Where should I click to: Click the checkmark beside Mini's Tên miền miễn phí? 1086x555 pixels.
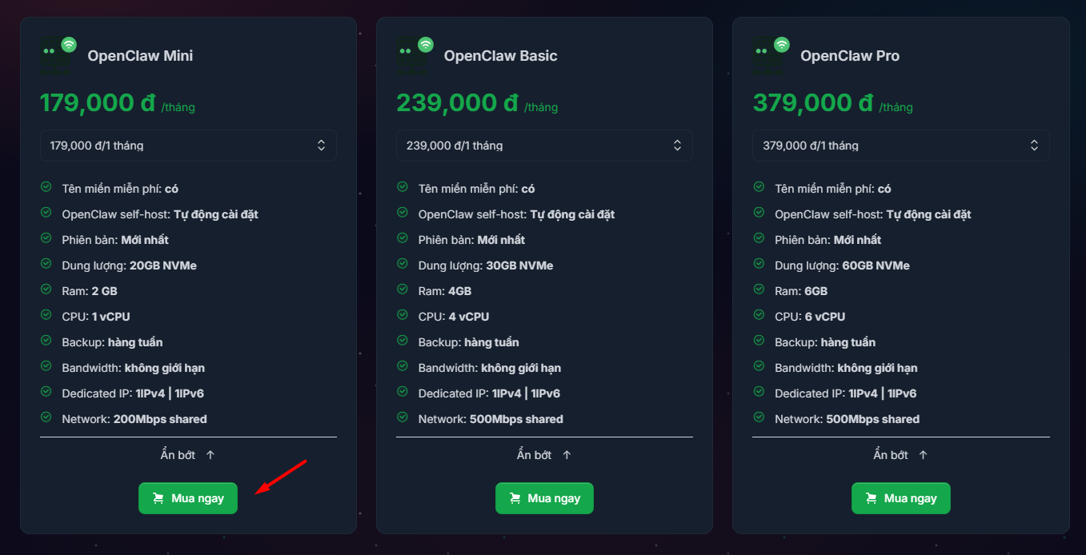pos(45,188)
